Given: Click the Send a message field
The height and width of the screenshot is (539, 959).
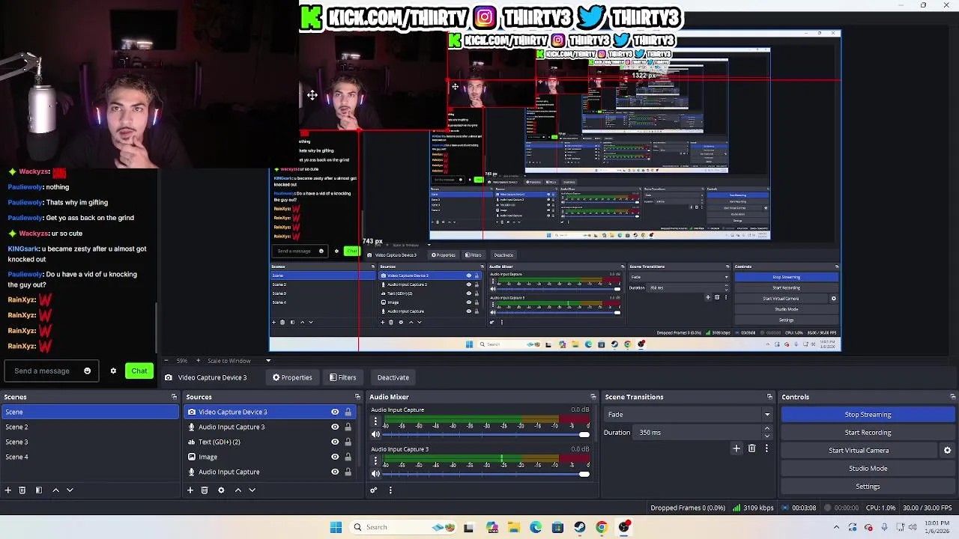Looking at the screenshot, I should click(43, 371).
